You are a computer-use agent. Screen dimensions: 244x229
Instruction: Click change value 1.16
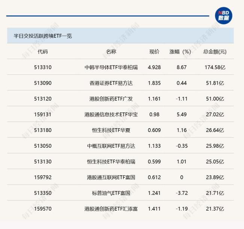pos(182,130)
